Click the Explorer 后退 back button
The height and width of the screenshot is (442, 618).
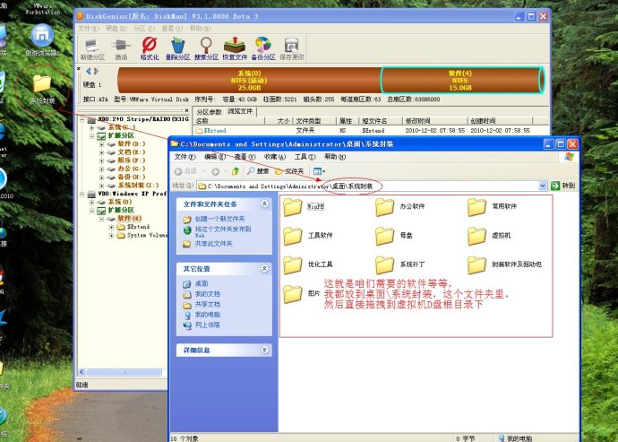(x=185, y=171)
